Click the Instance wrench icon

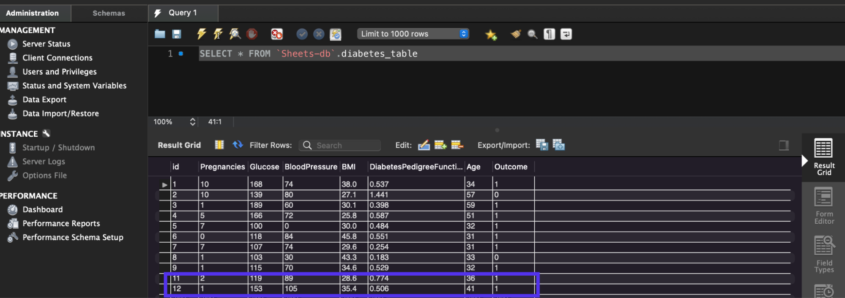[46, 133]
